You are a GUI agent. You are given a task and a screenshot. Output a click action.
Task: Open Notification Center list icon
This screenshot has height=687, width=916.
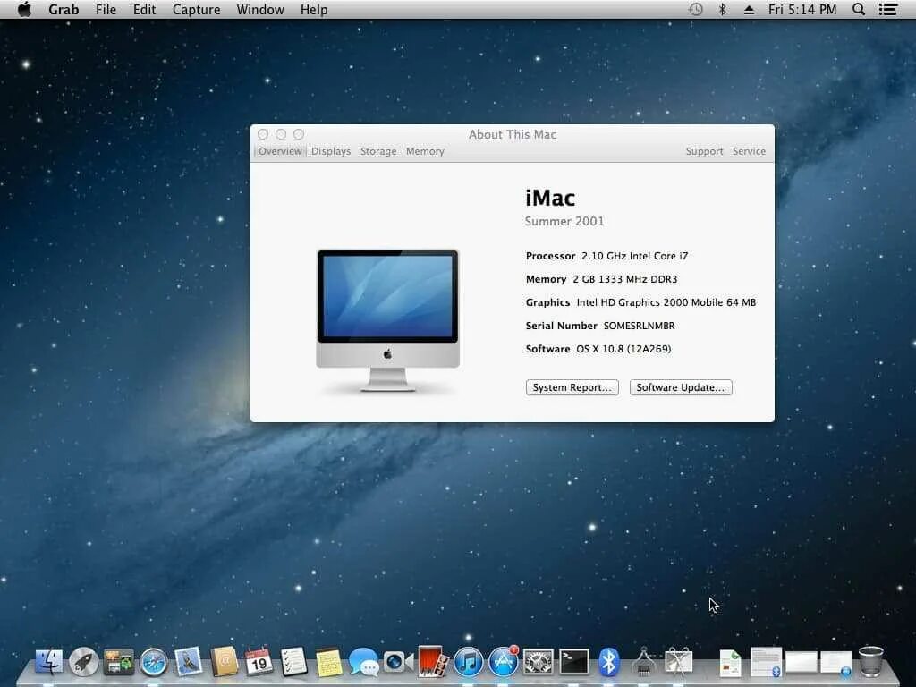[x=888, y=9]
